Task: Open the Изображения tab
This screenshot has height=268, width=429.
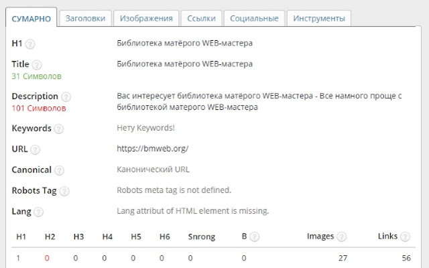Action: [145, 19]
